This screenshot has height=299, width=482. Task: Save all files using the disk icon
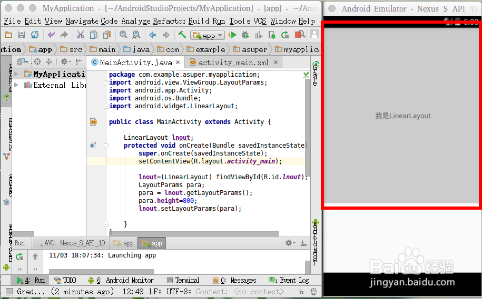(22, 35)
